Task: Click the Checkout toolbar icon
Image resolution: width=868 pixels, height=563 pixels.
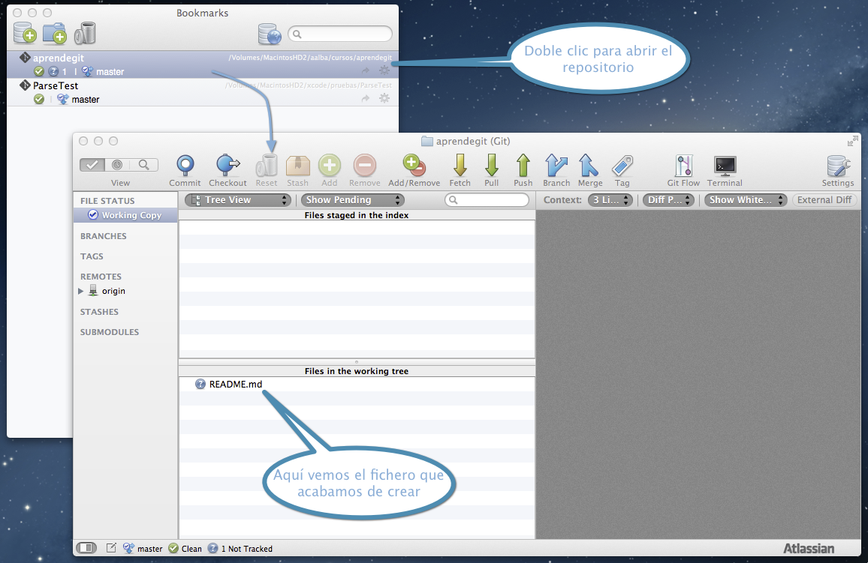Action: click(x=228, y=166)
